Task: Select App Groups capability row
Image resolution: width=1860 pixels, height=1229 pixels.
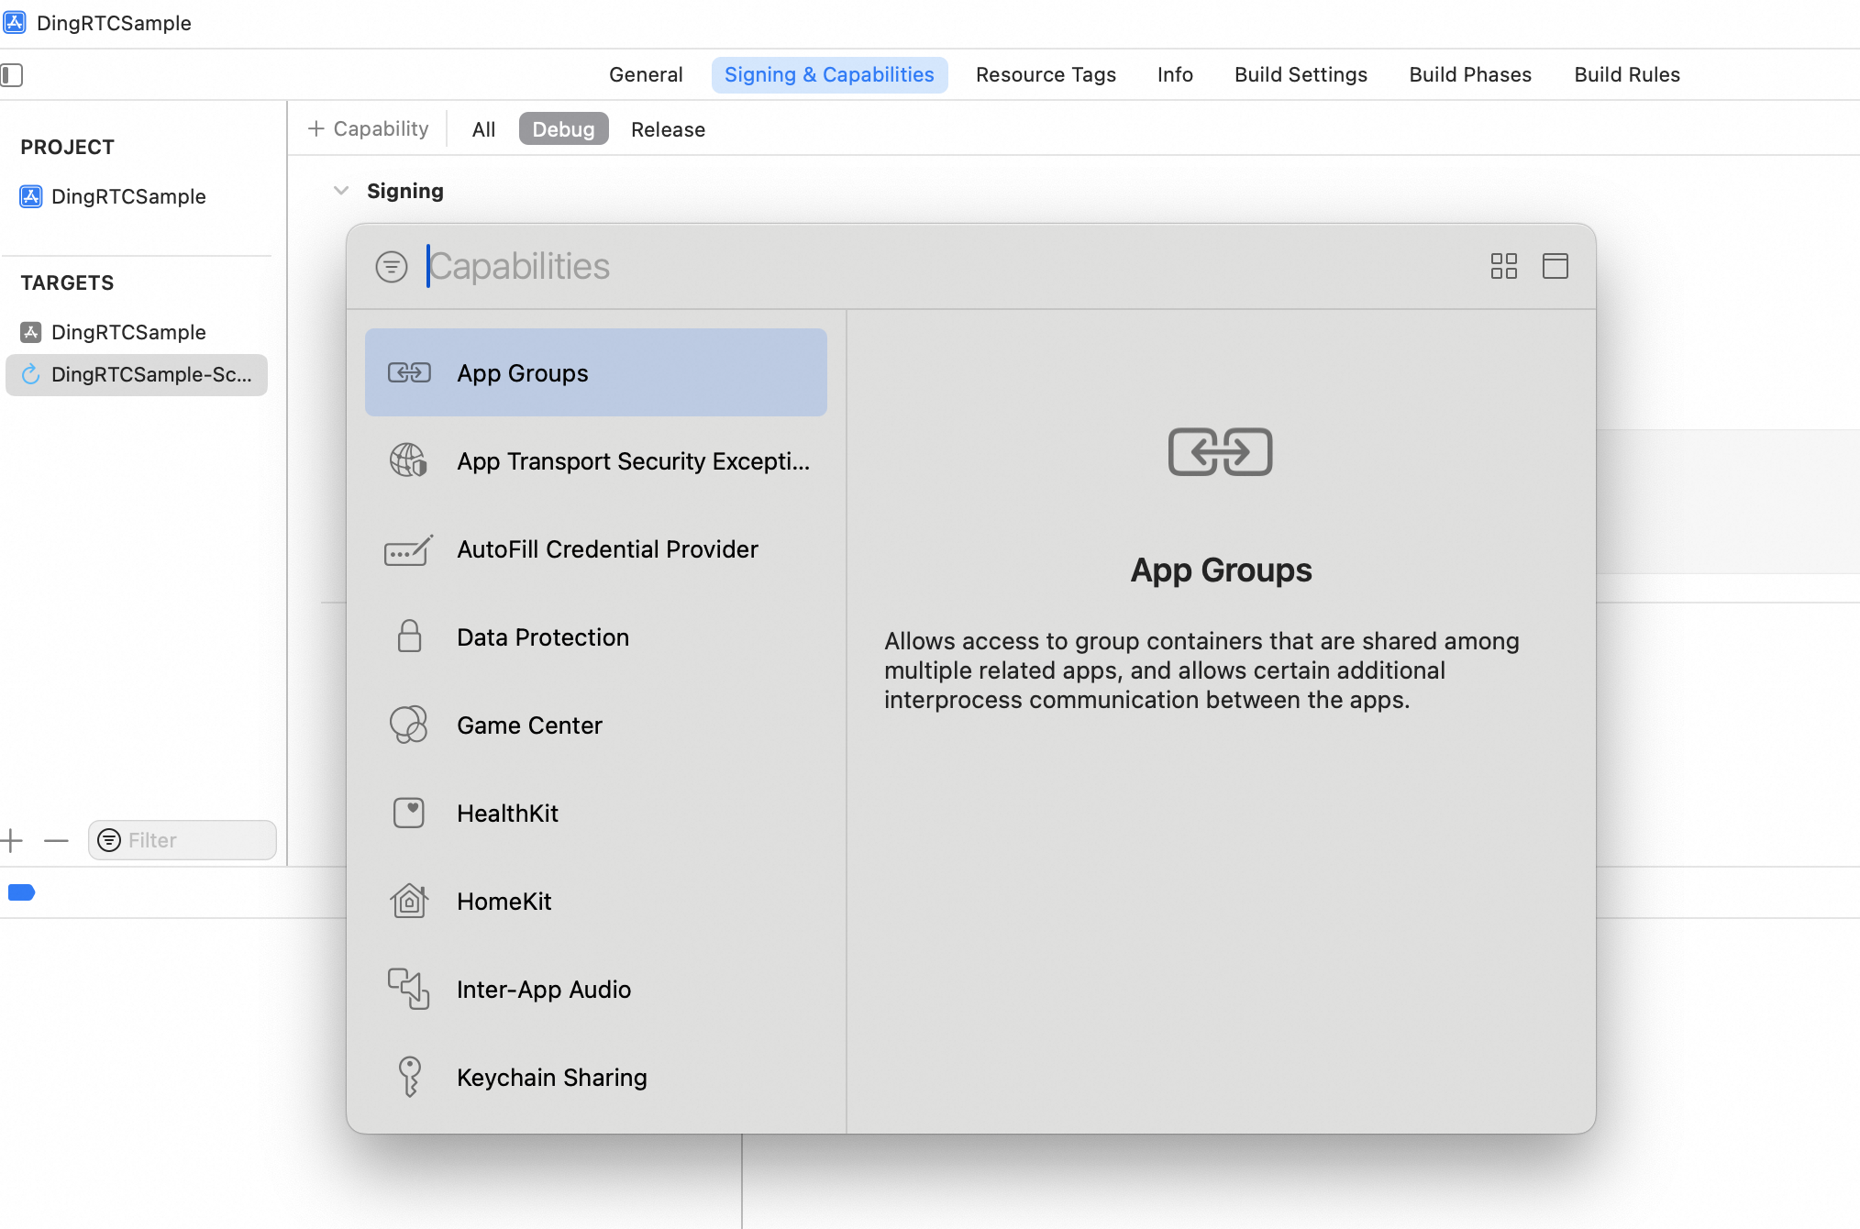Action: click(596, 372)
